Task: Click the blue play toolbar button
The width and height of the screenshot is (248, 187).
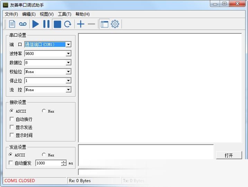Action: pos(35,24)
